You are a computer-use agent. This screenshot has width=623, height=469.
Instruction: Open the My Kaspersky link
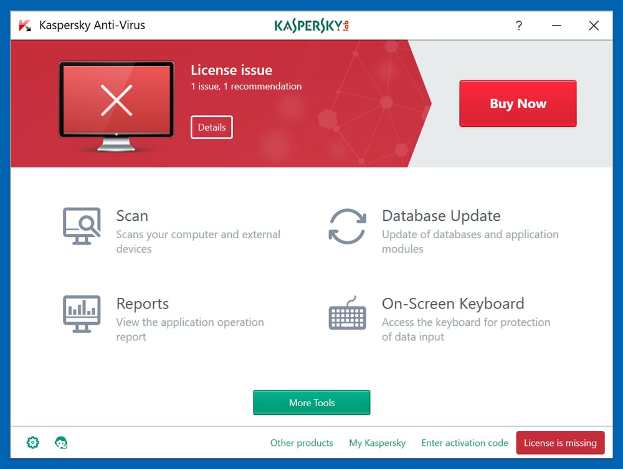(x=377, y=443)
